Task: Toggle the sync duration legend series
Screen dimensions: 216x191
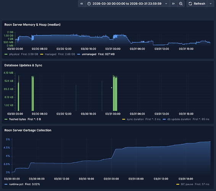Action: (135, 119)
